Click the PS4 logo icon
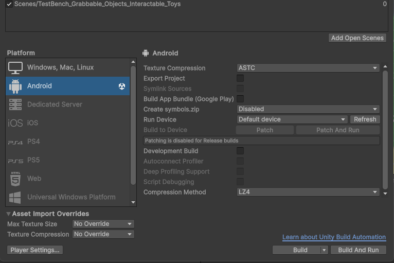This screenshot has height=263, width=394. pos(15,143)
